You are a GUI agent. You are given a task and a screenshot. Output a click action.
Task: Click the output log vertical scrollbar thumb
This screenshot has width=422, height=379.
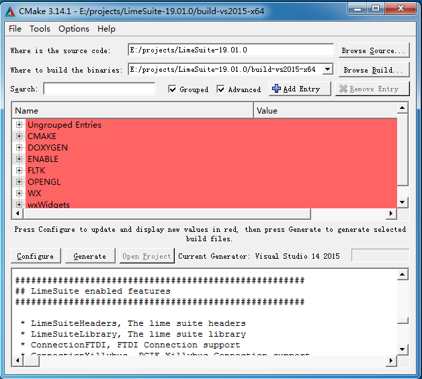point(403,321)
